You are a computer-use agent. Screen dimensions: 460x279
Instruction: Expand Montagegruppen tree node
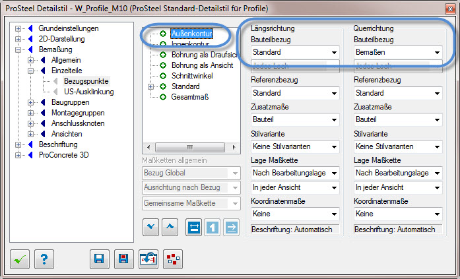[31, 113]
